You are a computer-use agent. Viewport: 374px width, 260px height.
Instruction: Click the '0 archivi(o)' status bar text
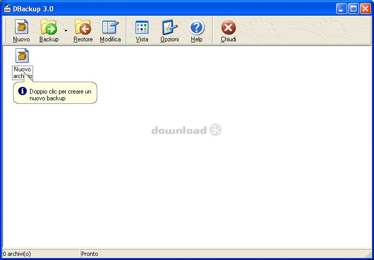click(x=17, y=254)
